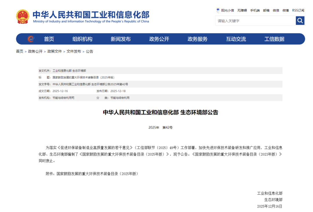
Task: Click the 分类 value 节能与综合利用
Action: 120,98
